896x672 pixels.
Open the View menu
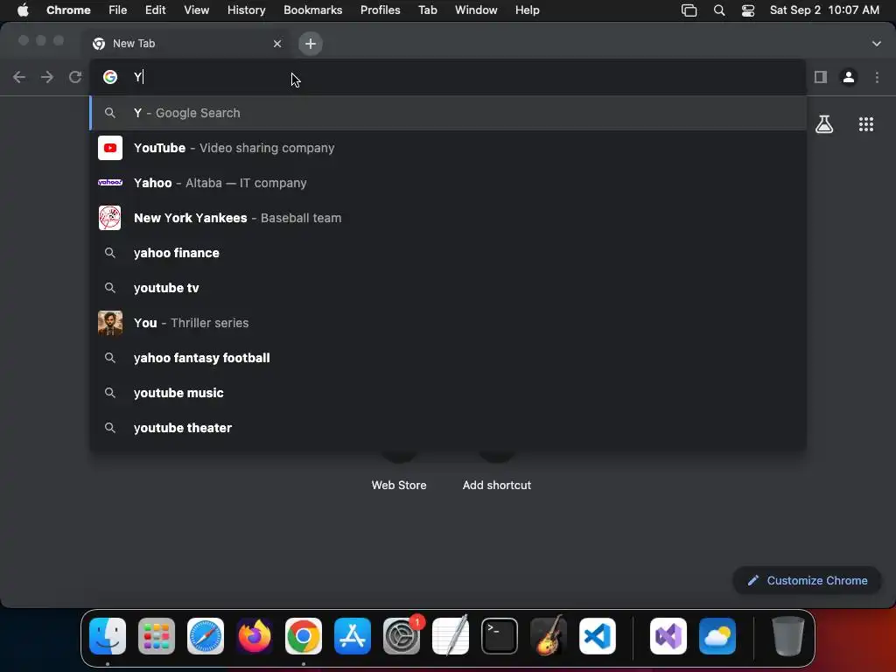tap(197, 10)
